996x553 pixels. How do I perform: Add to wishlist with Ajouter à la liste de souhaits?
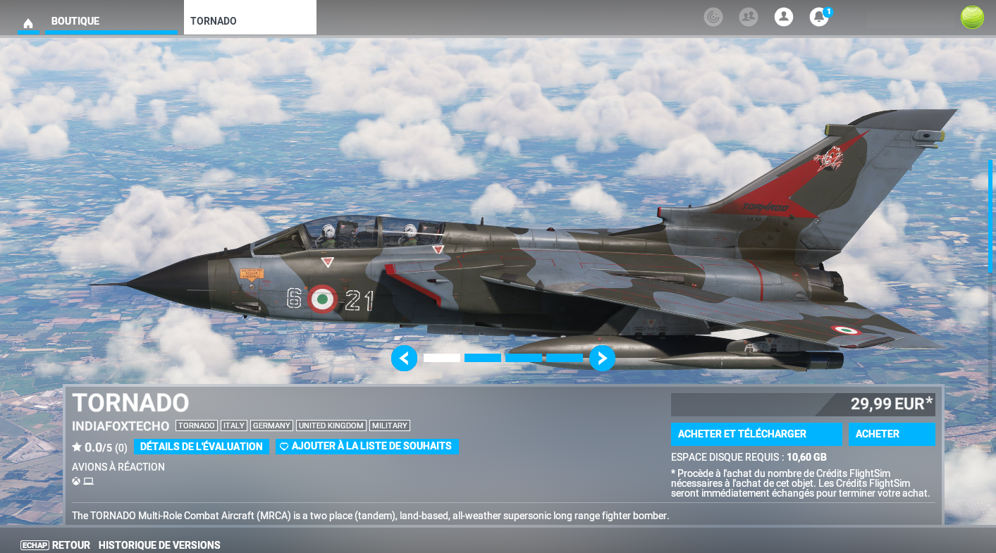tap(367, 447)
